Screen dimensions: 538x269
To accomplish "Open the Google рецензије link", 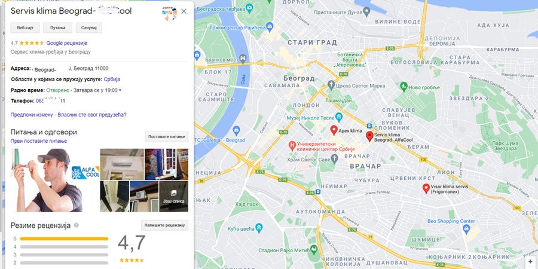I will 67,43.
